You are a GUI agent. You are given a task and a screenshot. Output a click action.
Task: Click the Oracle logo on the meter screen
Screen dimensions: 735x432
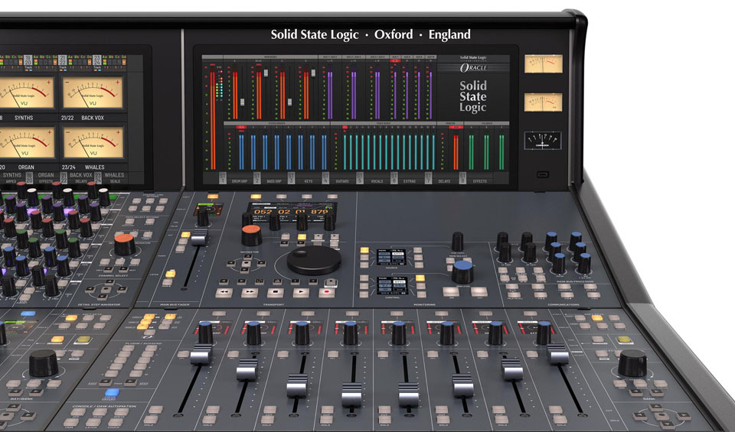pyautogui.click(x=473, y=67)
